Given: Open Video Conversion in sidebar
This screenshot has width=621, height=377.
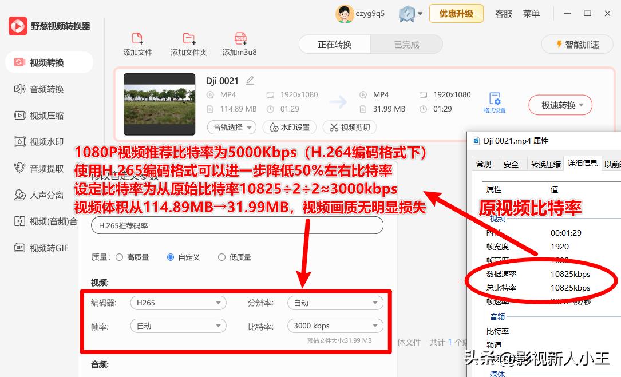Looking at the screenshot, I should [49, 62].
